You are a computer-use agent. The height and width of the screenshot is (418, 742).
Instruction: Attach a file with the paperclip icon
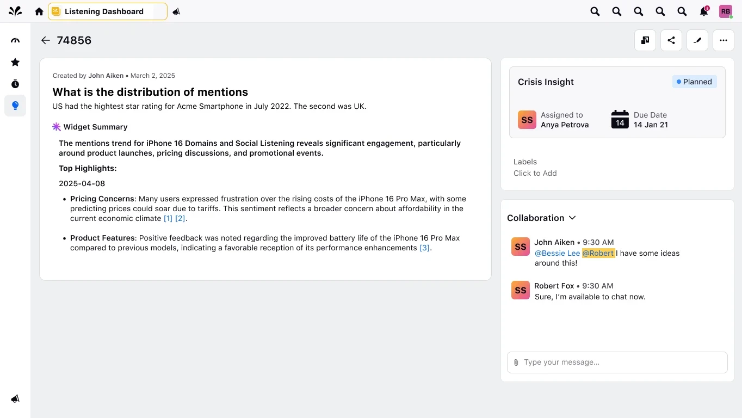pyautogui.click(x=516, y=362)
